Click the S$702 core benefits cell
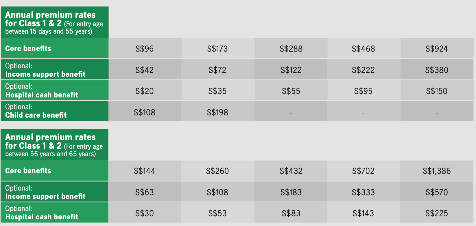This screenshot has height=226, width=476. (x=363, y=171)
